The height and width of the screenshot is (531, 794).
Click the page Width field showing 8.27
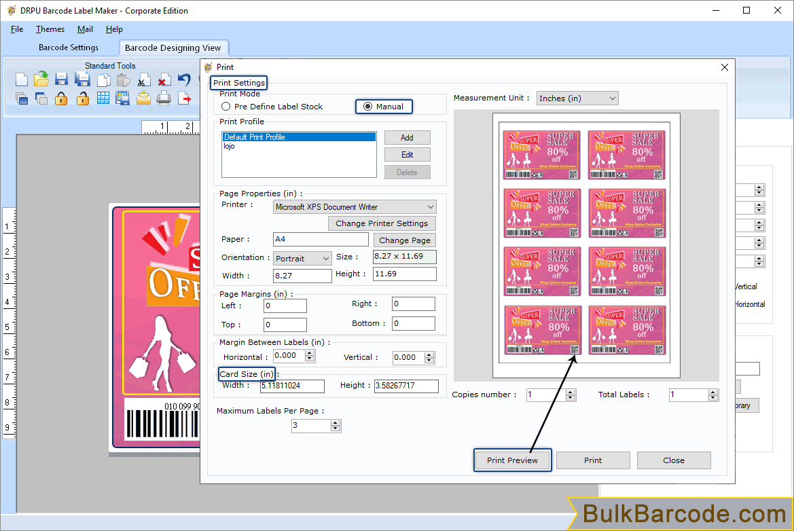[x=302, y=276]
